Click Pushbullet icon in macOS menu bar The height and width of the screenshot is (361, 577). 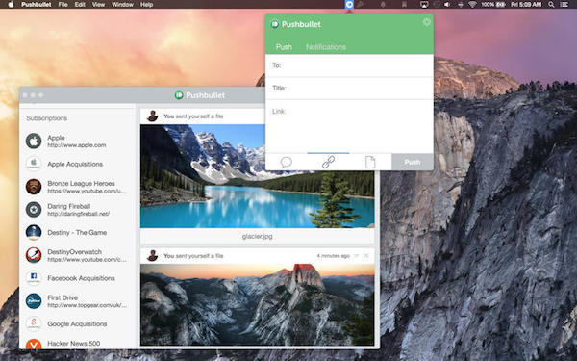coord(349,5)
